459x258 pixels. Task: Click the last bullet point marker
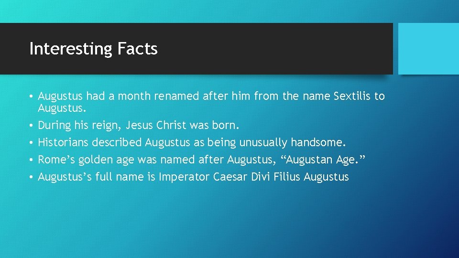pyautogui.click(x=31, y=177)
